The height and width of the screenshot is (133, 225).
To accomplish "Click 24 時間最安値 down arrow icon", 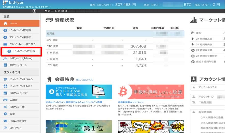I will click(193, 44).
